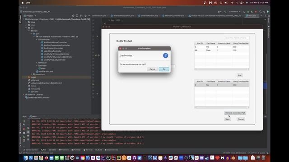
Task: Click the camera dump threads icon
Action: (24, 133)
